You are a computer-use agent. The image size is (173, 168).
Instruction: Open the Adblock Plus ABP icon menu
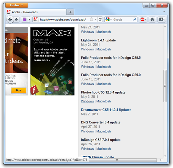click(143, 19)
